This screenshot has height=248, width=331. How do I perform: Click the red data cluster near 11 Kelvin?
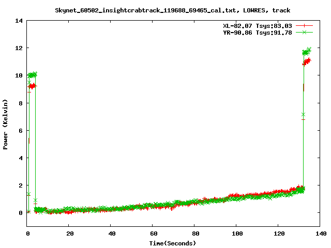307,62
